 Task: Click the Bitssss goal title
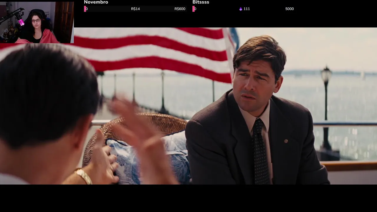[201, 2]
